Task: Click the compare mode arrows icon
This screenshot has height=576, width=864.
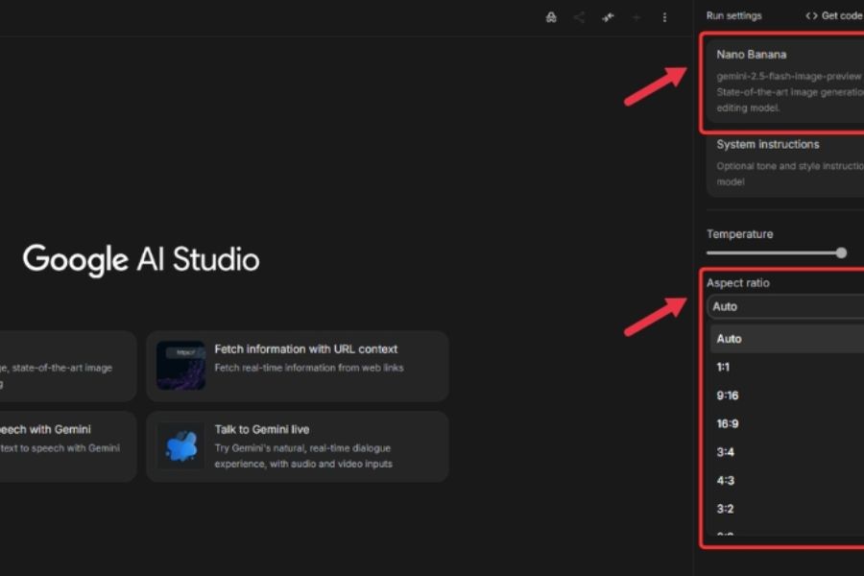Action: coord(608,17)
